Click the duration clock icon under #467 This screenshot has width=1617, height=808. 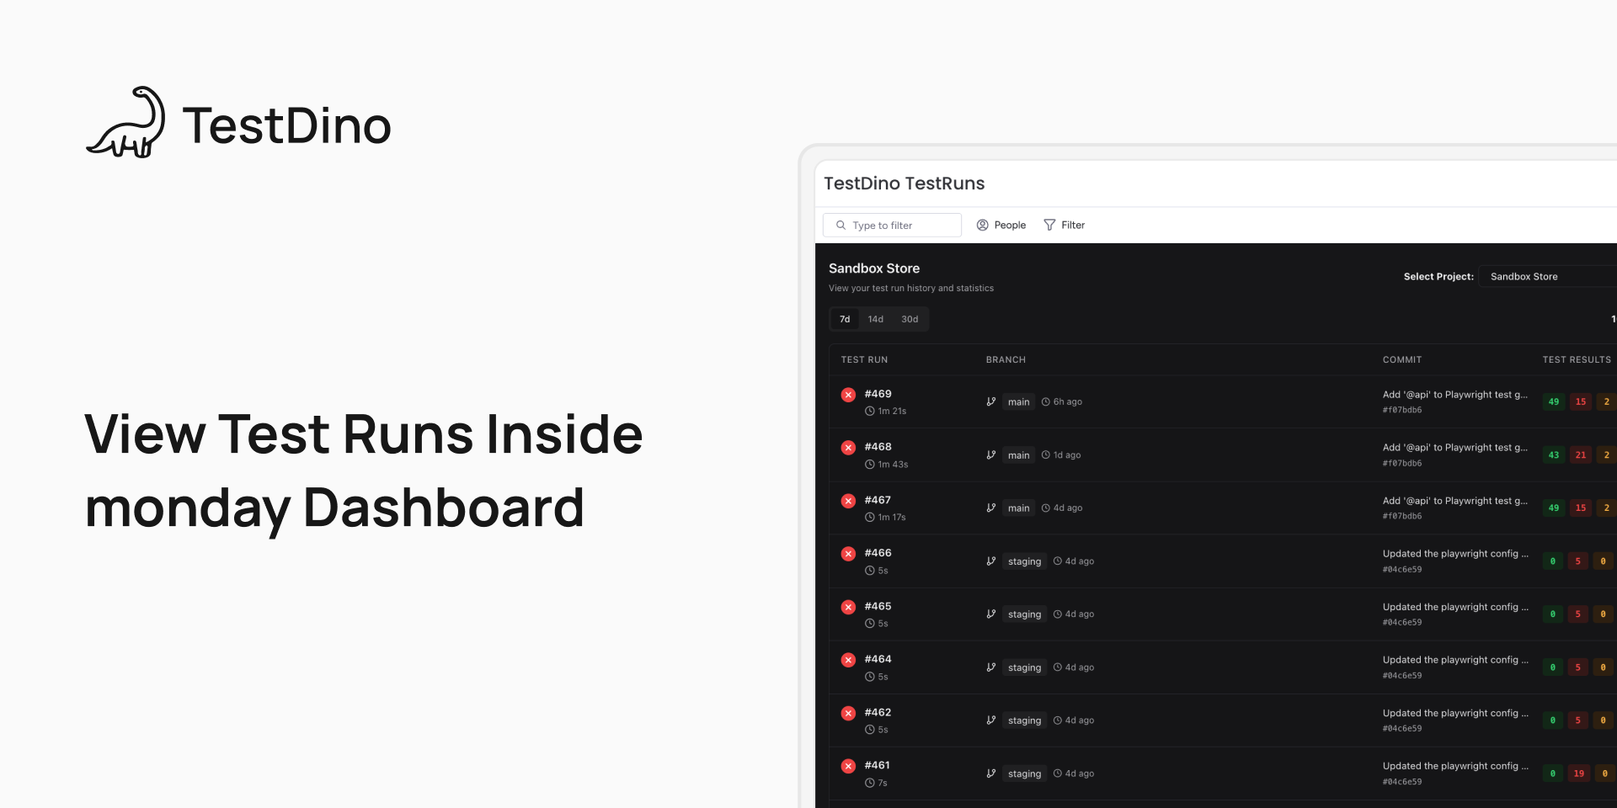click(869, 518)
